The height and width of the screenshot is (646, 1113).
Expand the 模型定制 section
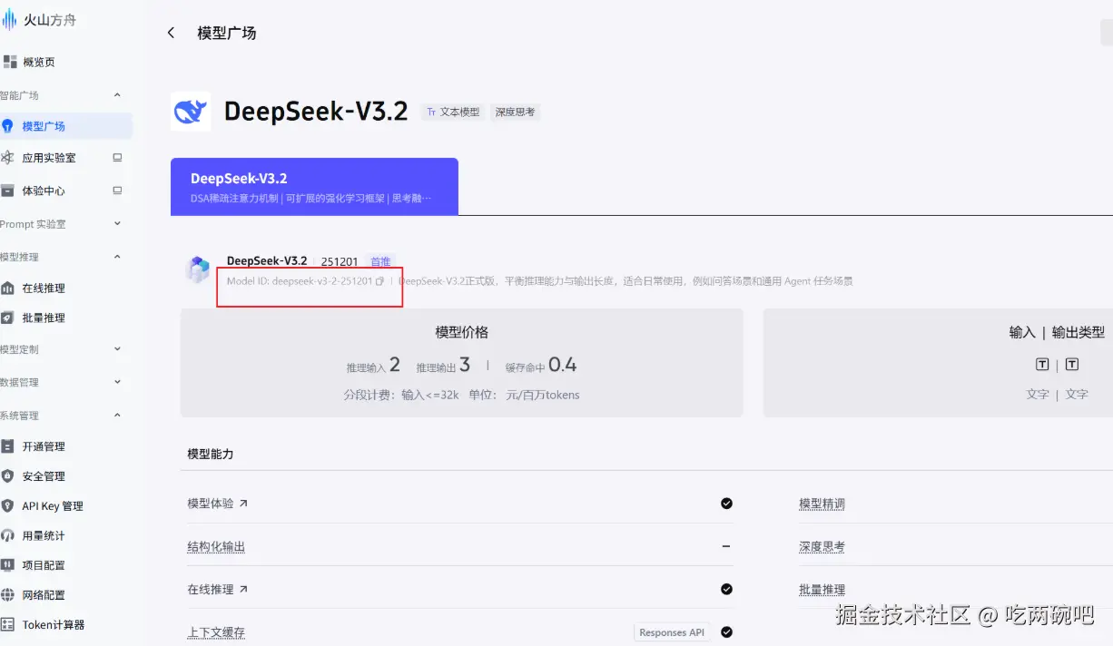pyautogui.click(x=117, y=348)
